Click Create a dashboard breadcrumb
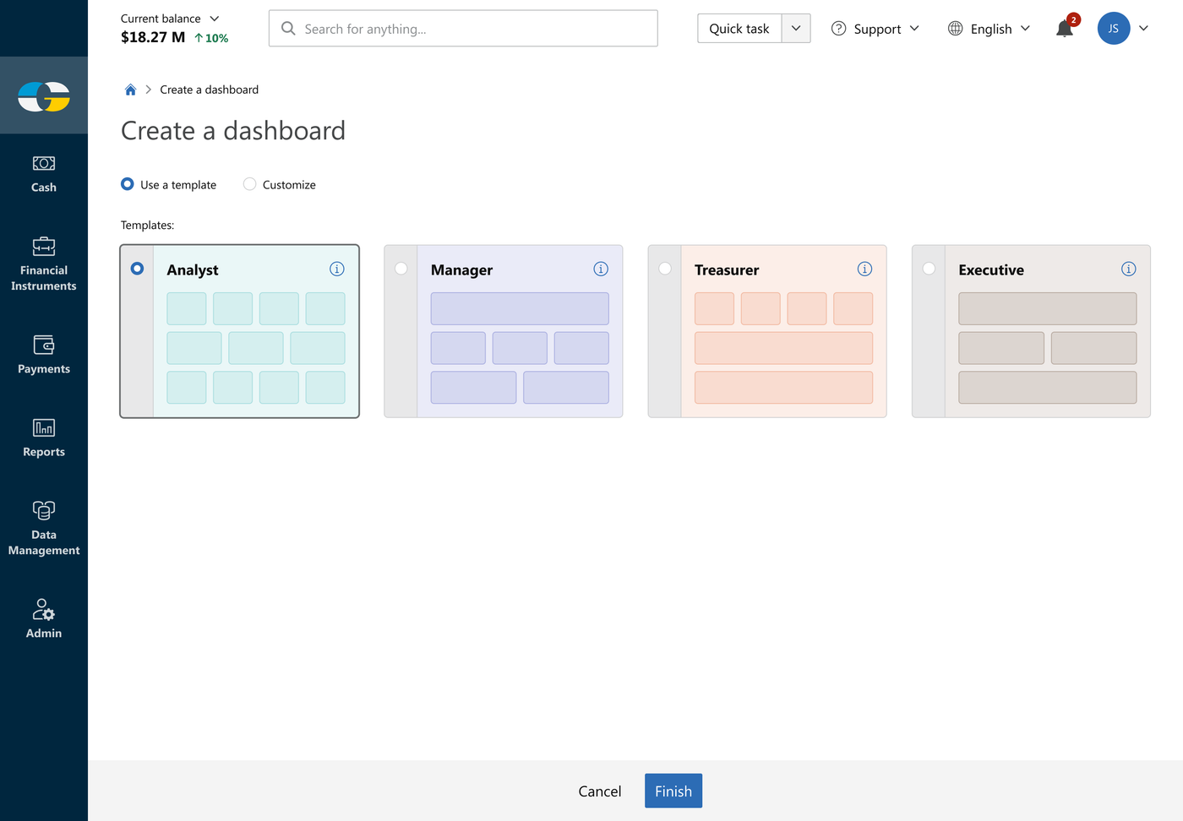1183x821 pixels. (x=210, y=90)
